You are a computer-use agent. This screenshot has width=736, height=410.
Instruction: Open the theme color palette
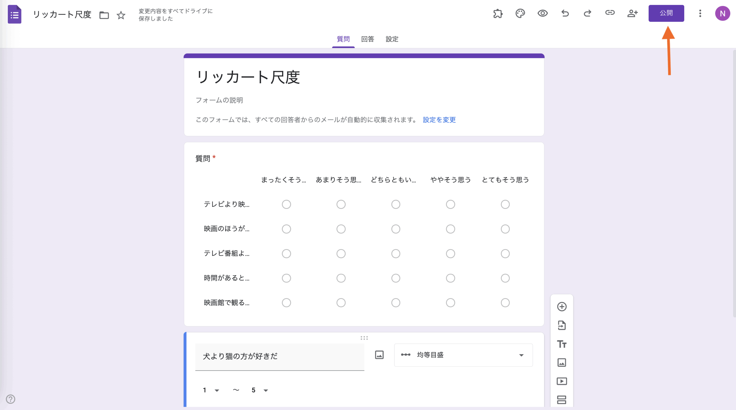520,13
